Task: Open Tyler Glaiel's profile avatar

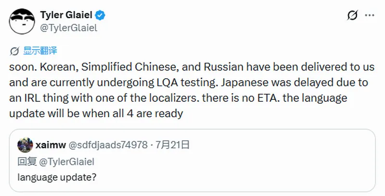Action: [22, 21]
